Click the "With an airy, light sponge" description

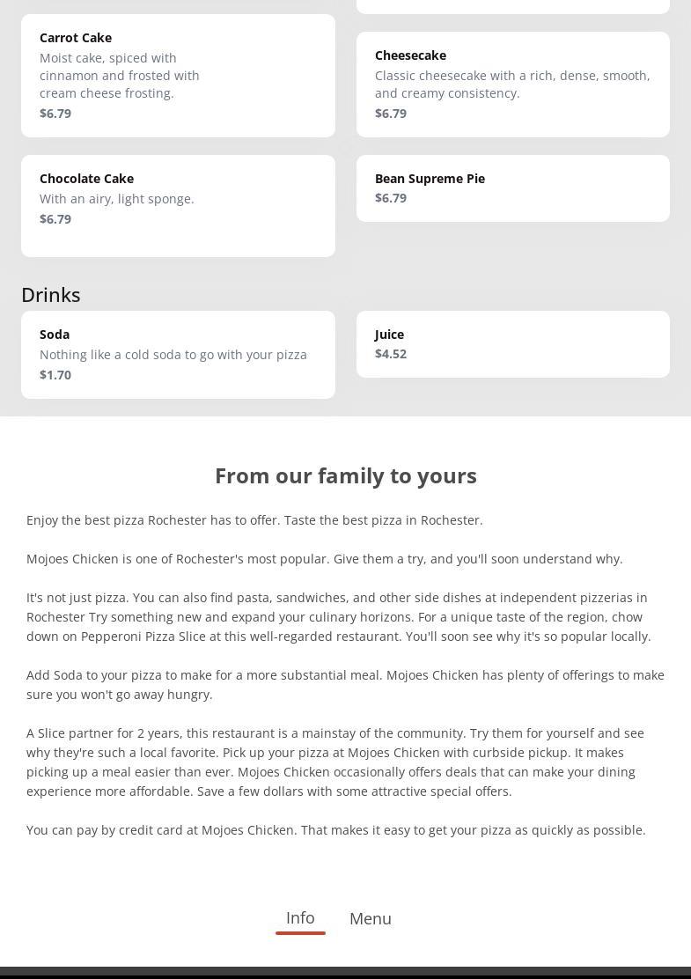tap(117, 199)
